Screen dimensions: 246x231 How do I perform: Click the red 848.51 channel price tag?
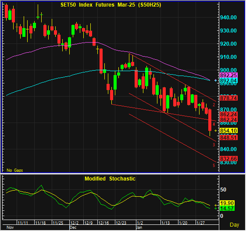click(x=228, y=138)
